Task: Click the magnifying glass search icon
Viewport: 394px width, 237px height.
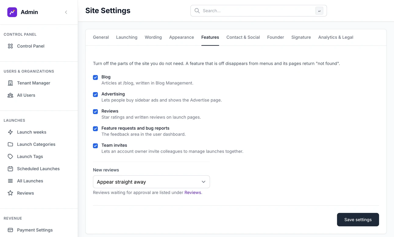Action: pyautogui.click(x=197, y=11)
